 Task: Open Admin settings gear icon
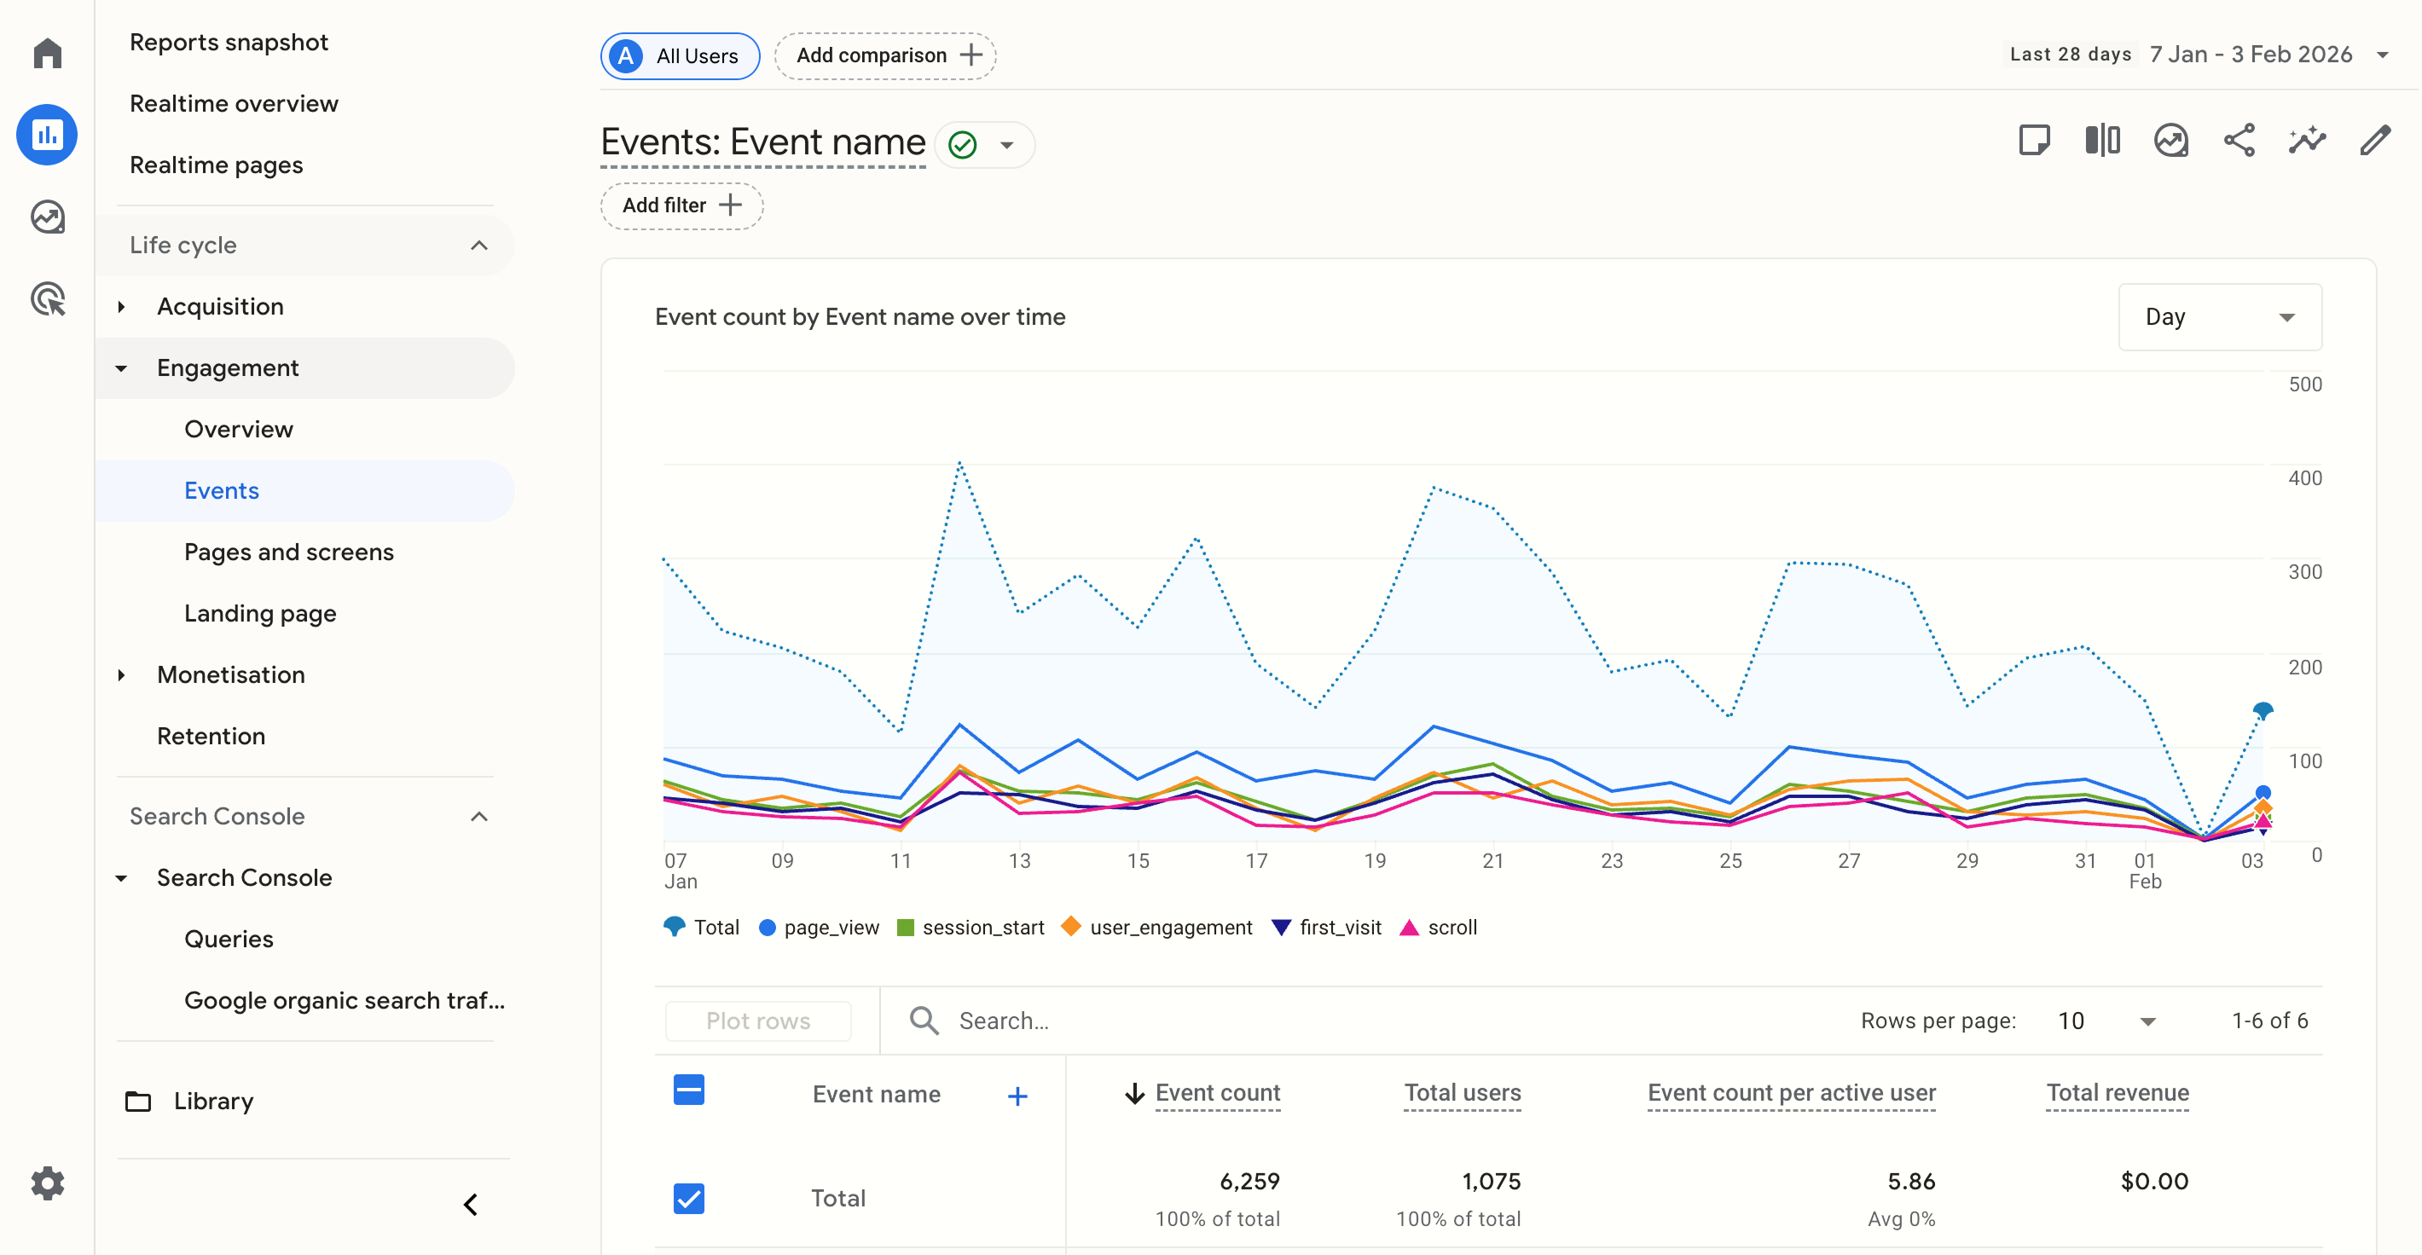47,1183
